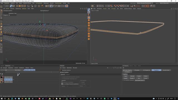
Task: Click the 'Zylinder' projection button
Action: tap(132, 76)
